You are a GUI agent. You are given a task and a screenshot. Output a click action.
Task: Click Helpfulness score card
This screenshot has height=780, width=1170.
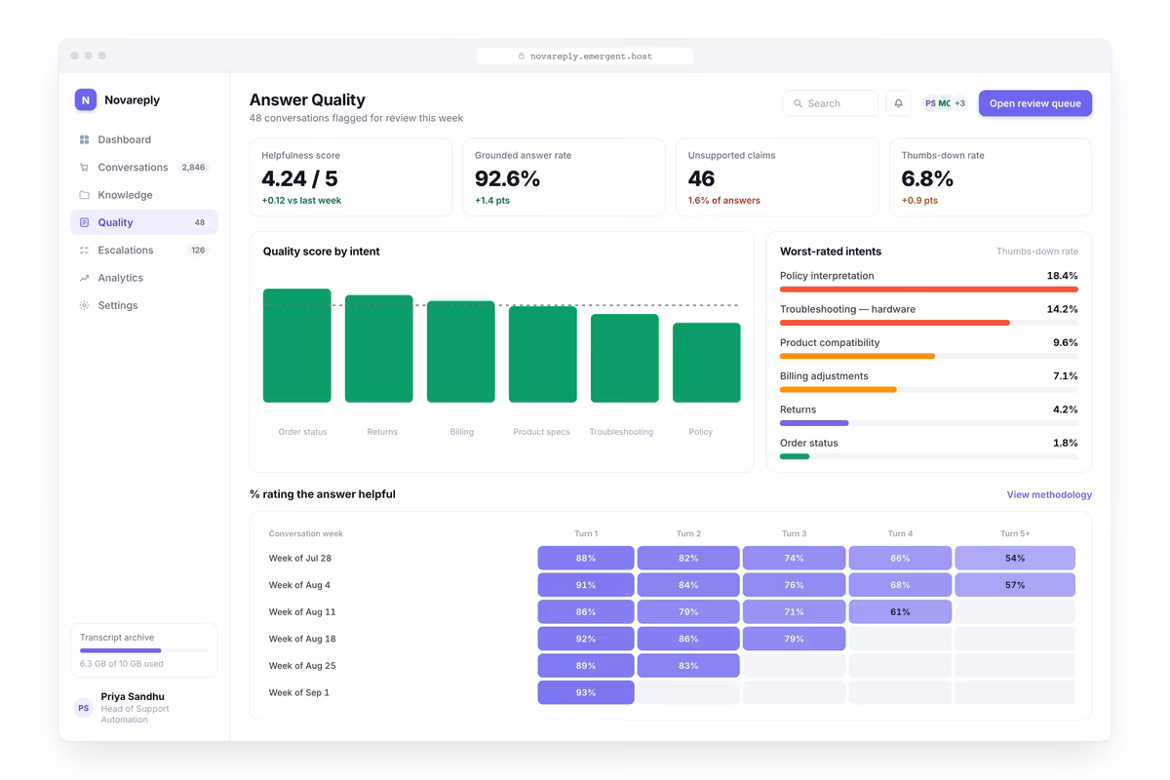351,177
